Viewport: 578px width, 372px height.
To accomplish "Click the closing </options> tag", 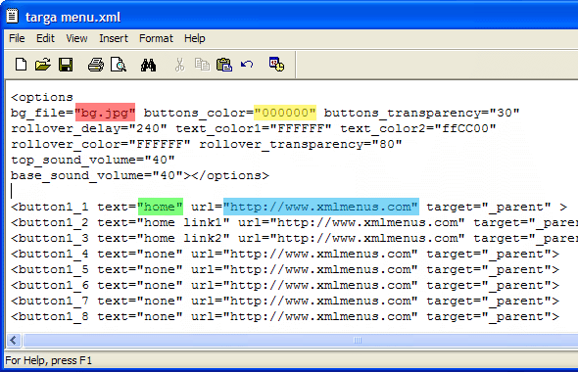I will pos(230,175).
